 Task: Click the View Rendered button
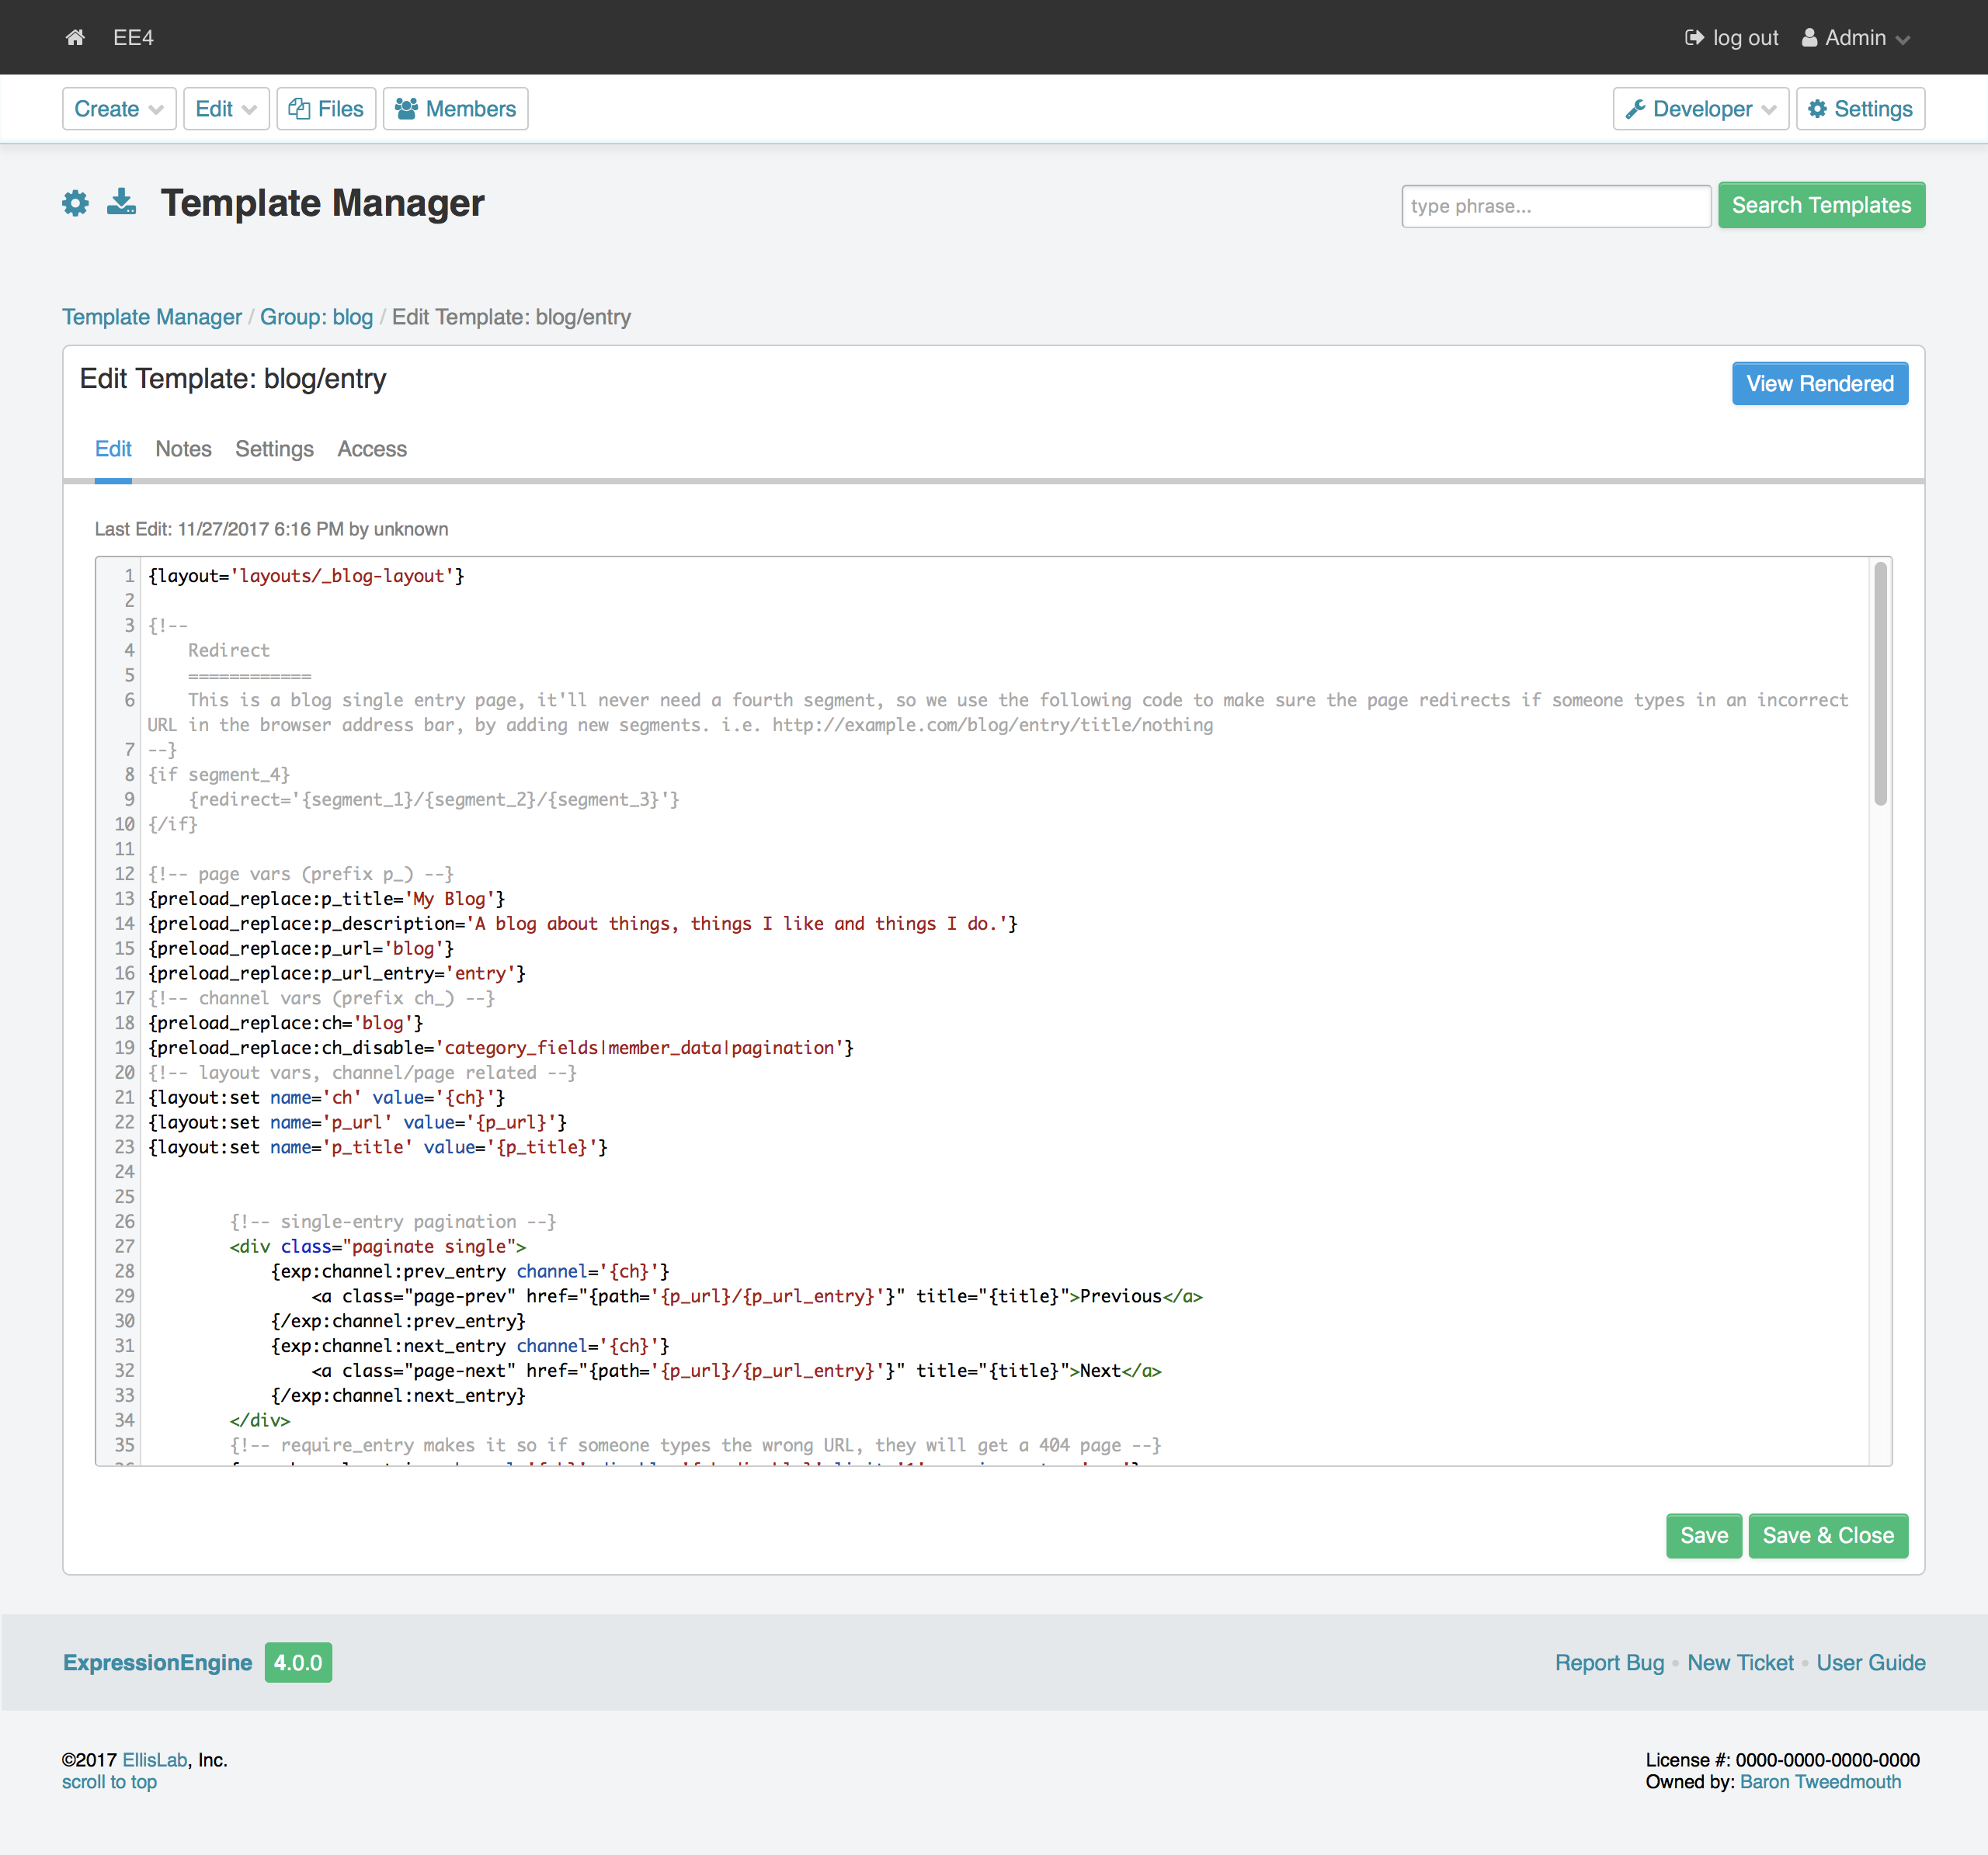pos(1820,383)
